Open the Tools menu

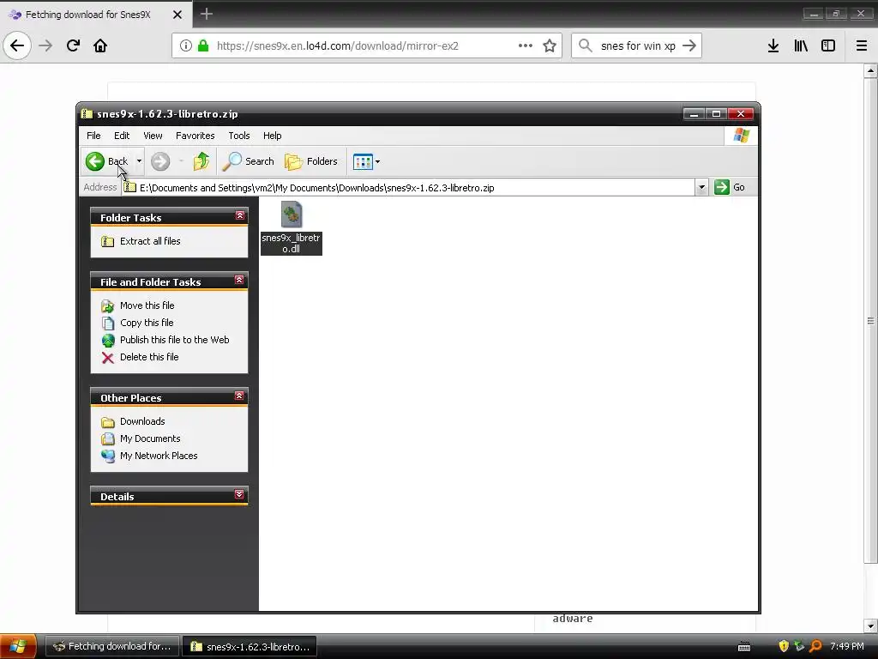tap(239, 136)
